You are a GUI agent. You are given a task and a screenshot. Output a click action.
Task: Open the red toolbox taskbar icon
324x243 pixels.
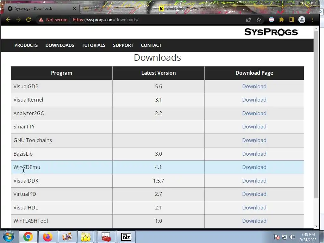(106, 237)
